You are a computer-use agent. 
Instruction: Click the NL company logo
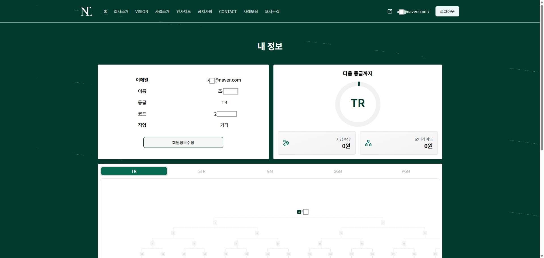tap(86, 11)
